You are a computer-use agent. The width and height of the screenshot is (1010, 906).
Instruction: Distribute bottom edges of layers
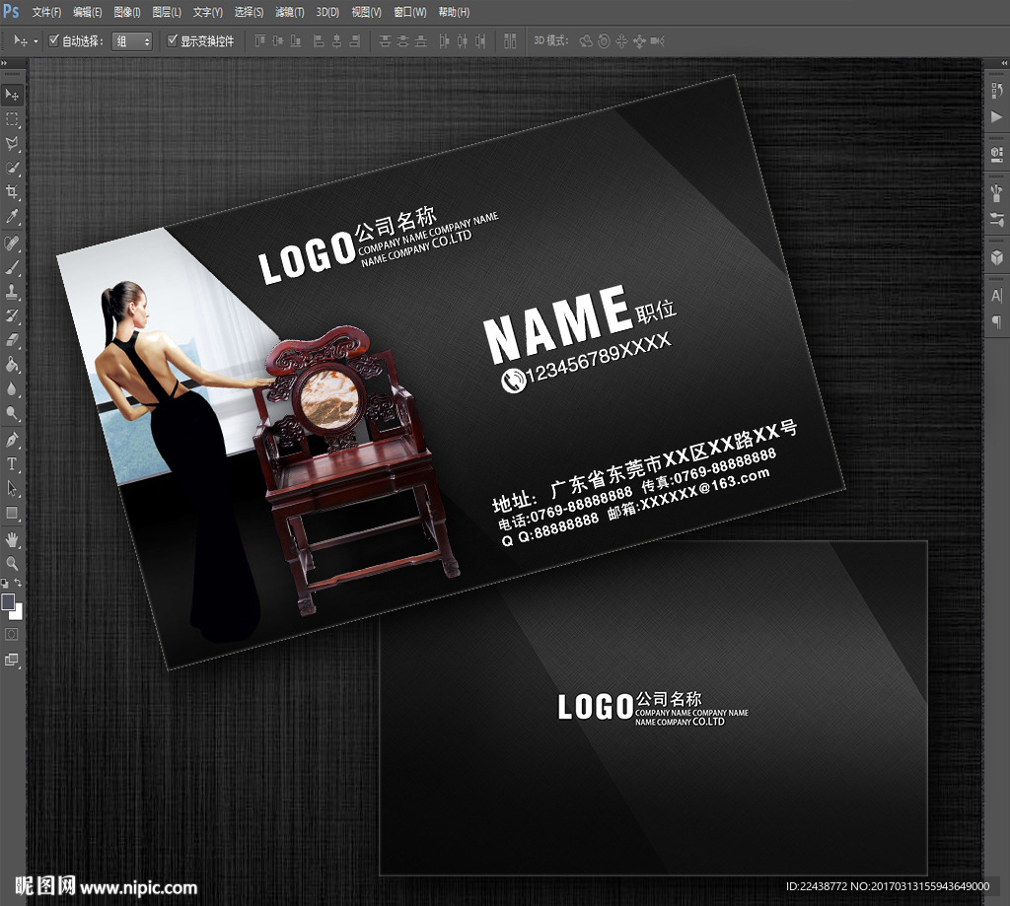click(421, 41)
